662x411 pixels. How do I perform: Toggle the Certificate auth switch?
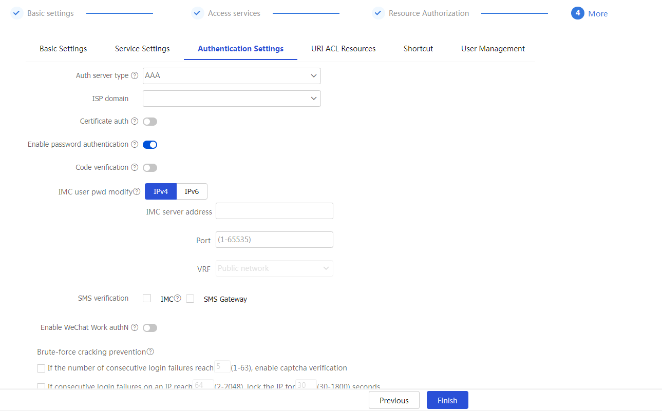click(150, 122)
